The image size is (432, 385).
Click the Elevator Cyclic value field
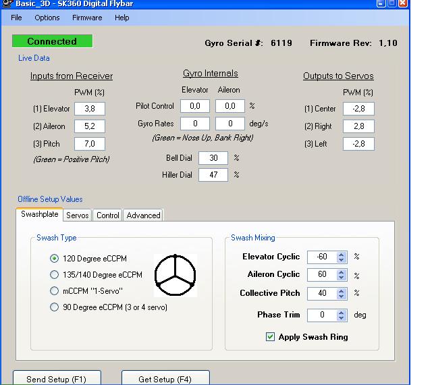pyautogui.click(x=322, y=257)
